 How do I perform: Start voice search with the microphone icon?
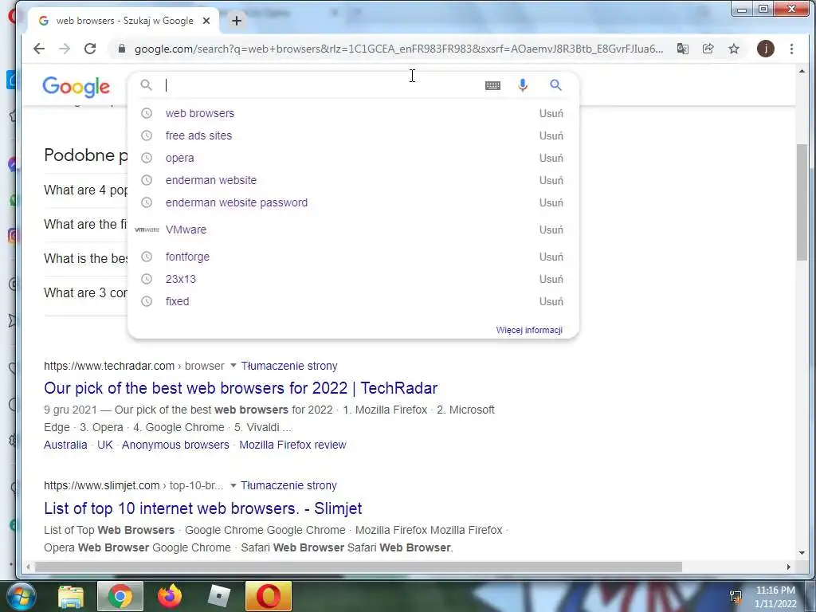[x=523, y=85]
